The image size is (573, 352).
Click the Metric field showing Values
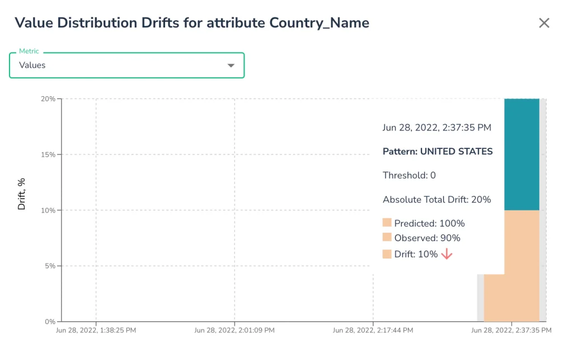(112, 65)
